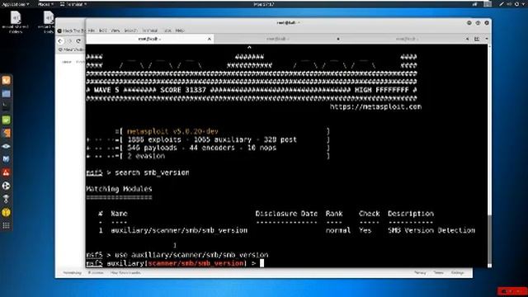
Task: Click the green dock application icon
Action: [6, 120]
